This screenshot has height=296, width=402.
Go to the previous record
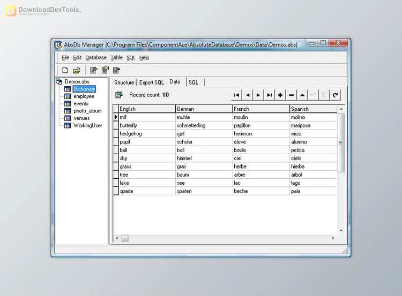pyautogui.click(x=248, y=95)
